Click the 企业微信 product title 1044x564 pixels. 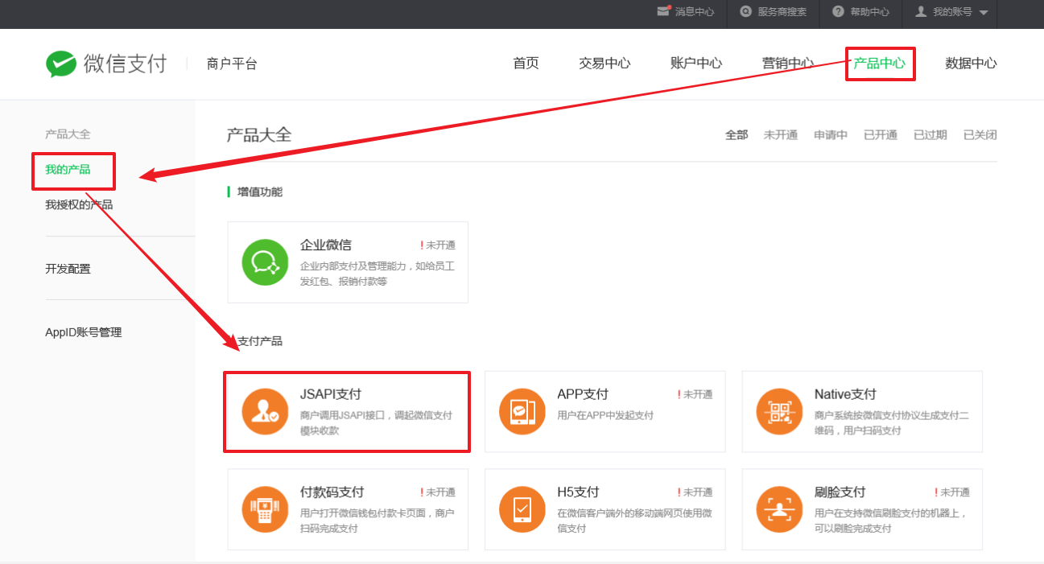[326, 245]
